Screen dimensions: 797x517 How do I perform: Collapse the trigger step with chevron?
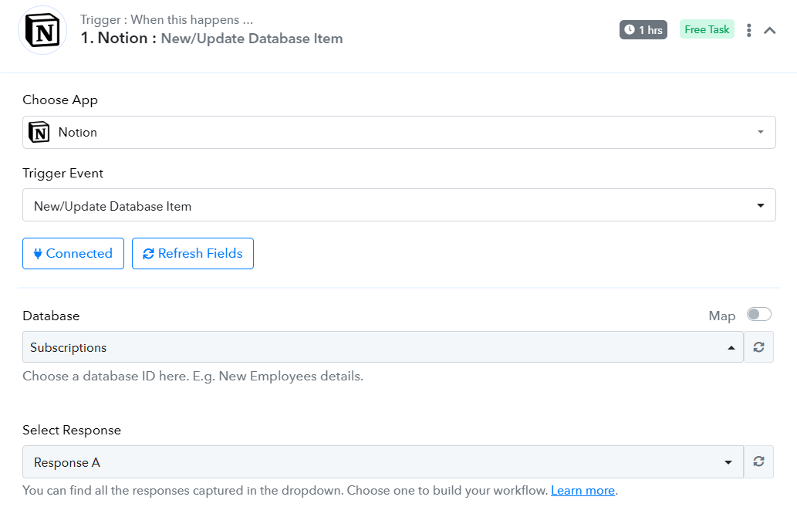point(769,31)
